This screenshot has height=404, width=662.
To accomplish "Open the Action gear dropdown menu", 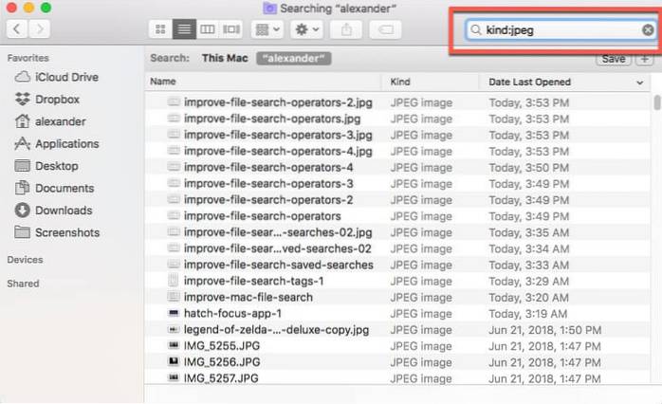I will (x=307, y=30).
